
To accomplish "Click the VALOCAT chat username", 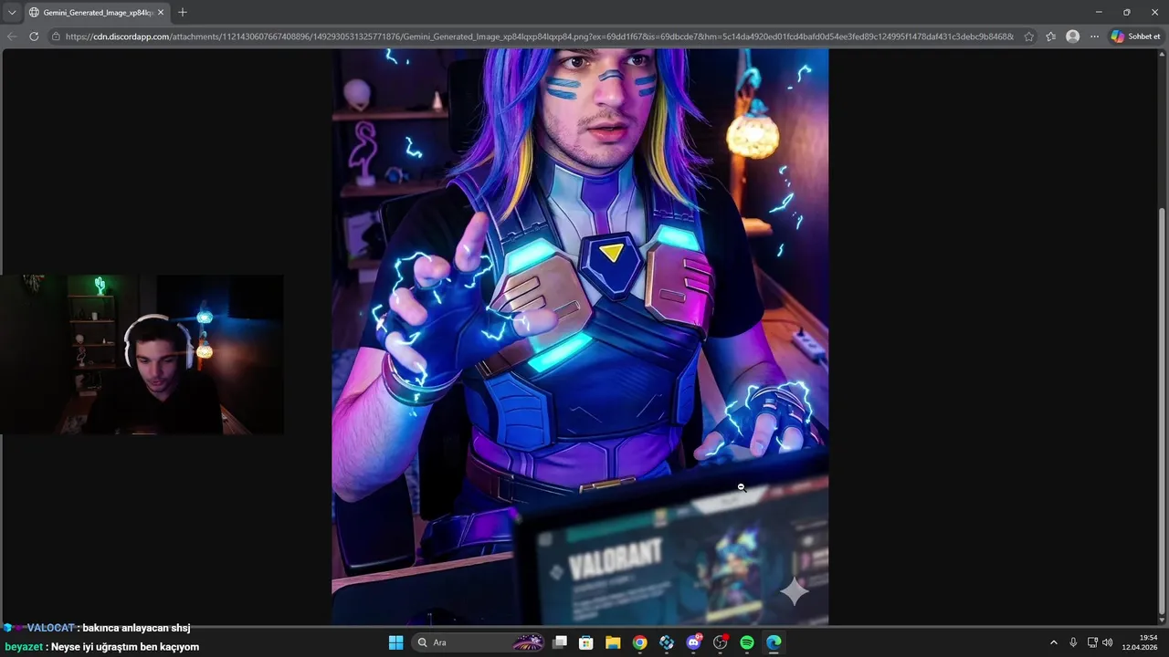I will click(50, 628).
